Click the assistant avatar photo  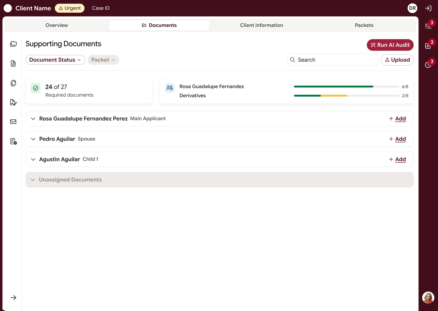[x=428, y=298]
